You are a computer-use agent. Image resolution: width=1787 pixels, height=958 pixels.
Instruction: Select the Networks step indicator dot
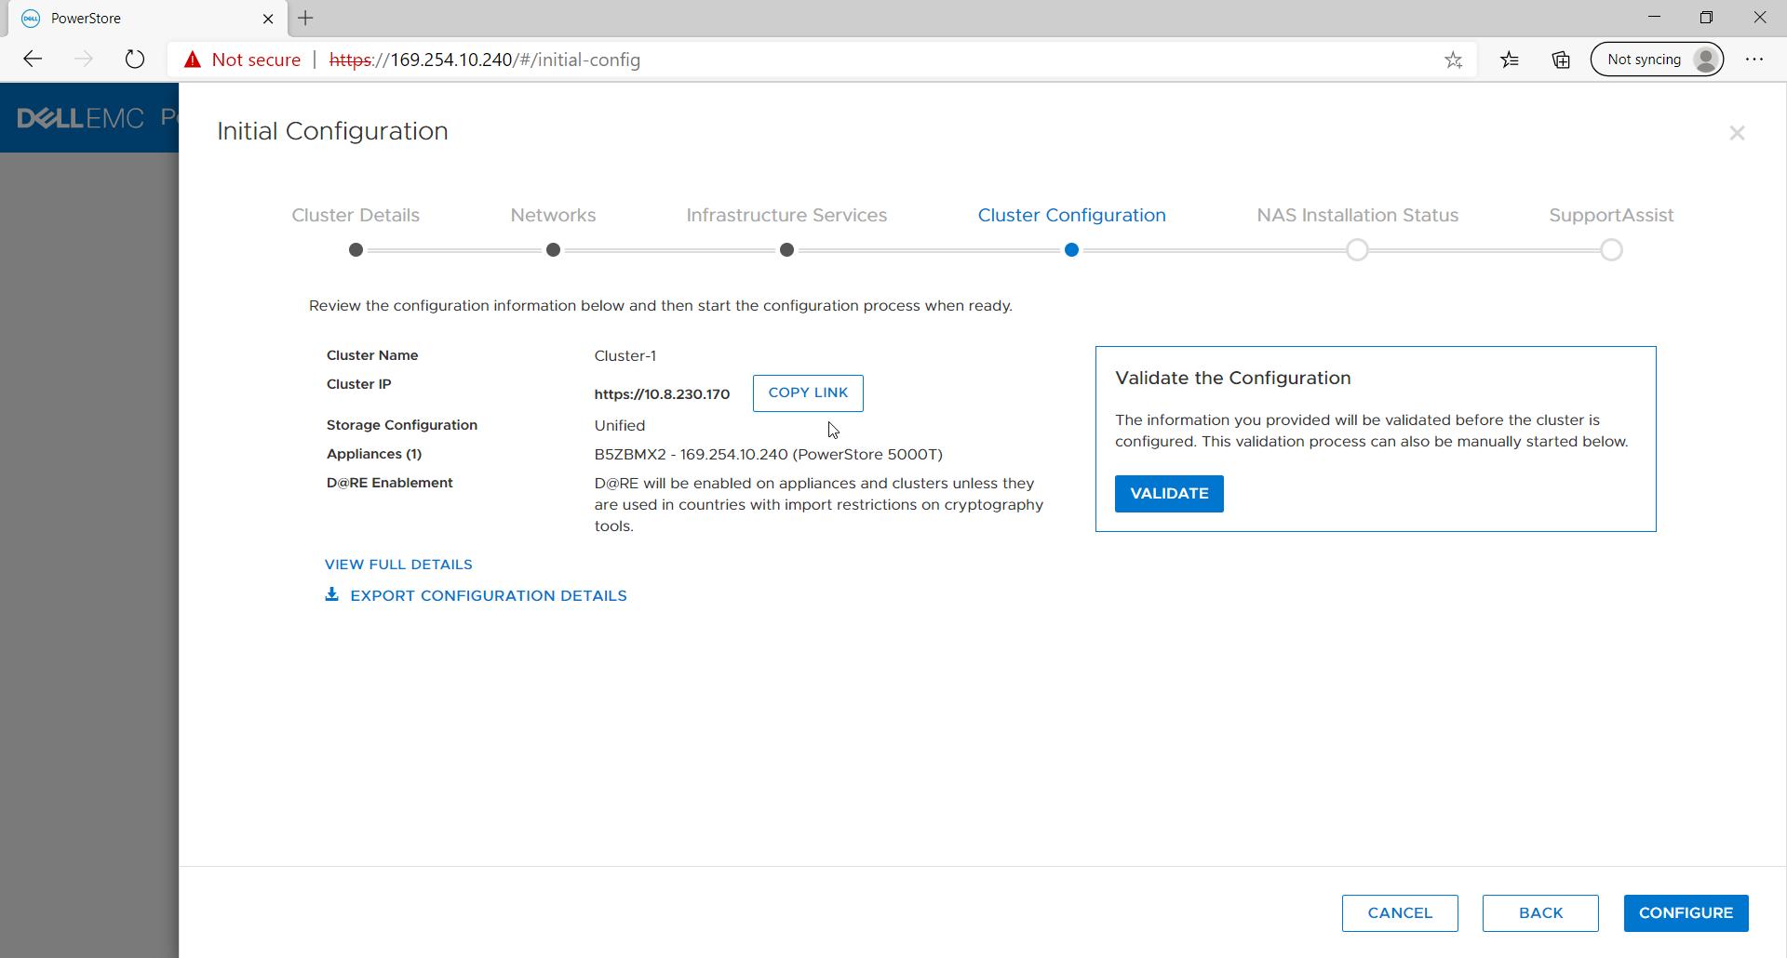pyautogui.click(x=552, y=249)
